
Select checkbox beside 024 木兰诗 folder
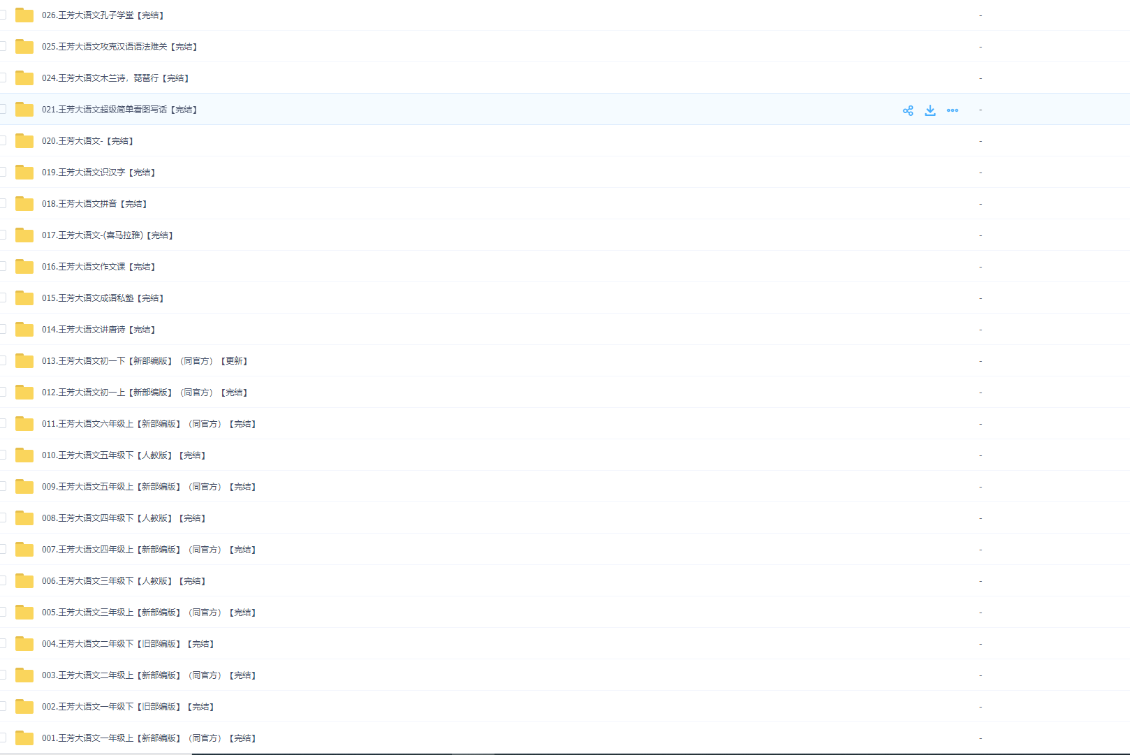pyautogui.click(x=2, y=78)
